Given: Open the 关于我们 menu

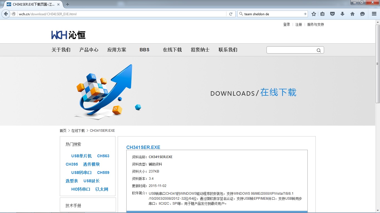Looking at the screenshot, I should pyautogui.click(x=61, y=50).
